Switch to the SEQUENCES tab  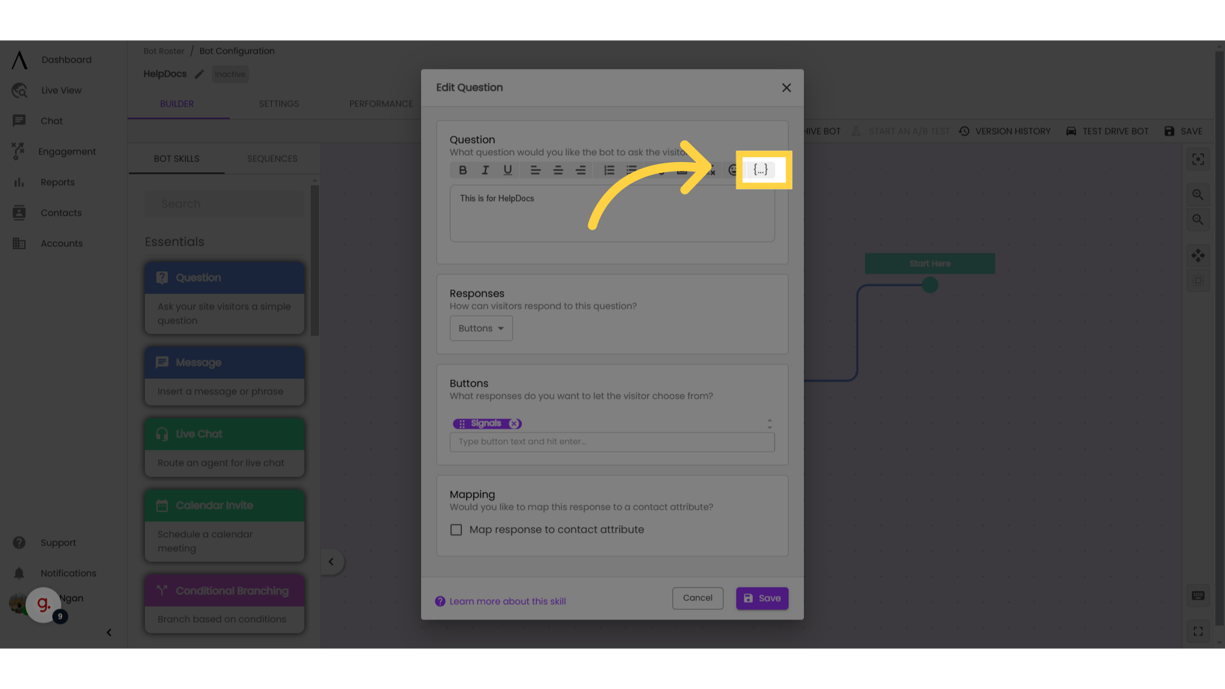coord(272,158)
